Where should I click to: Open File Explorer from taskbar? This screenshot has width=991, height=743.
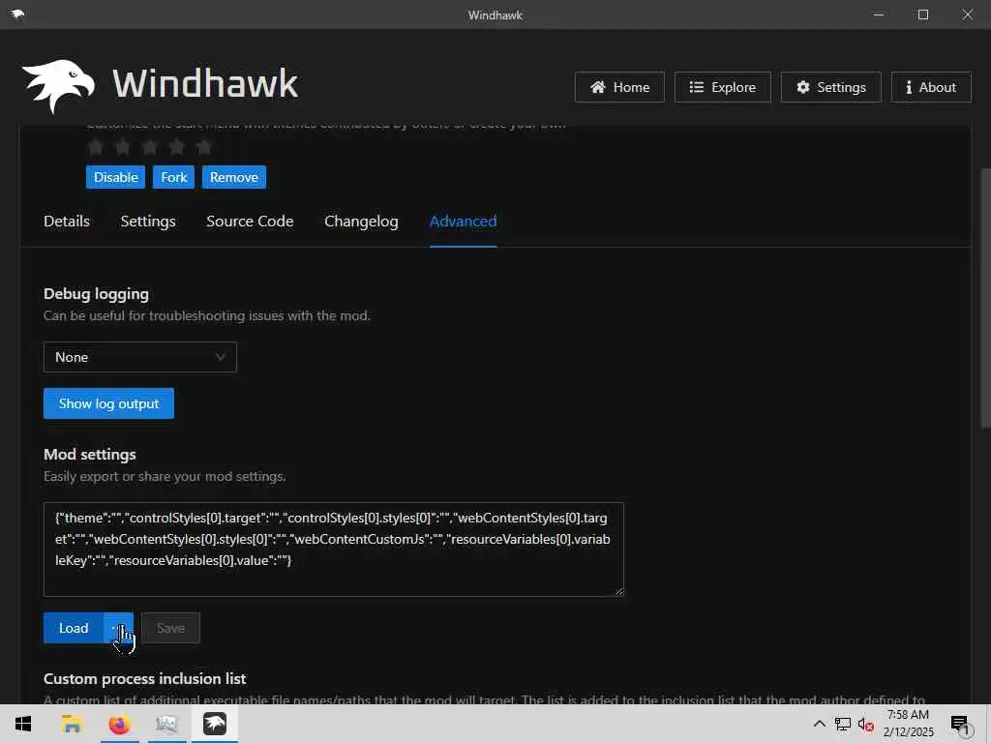[72, 724]
